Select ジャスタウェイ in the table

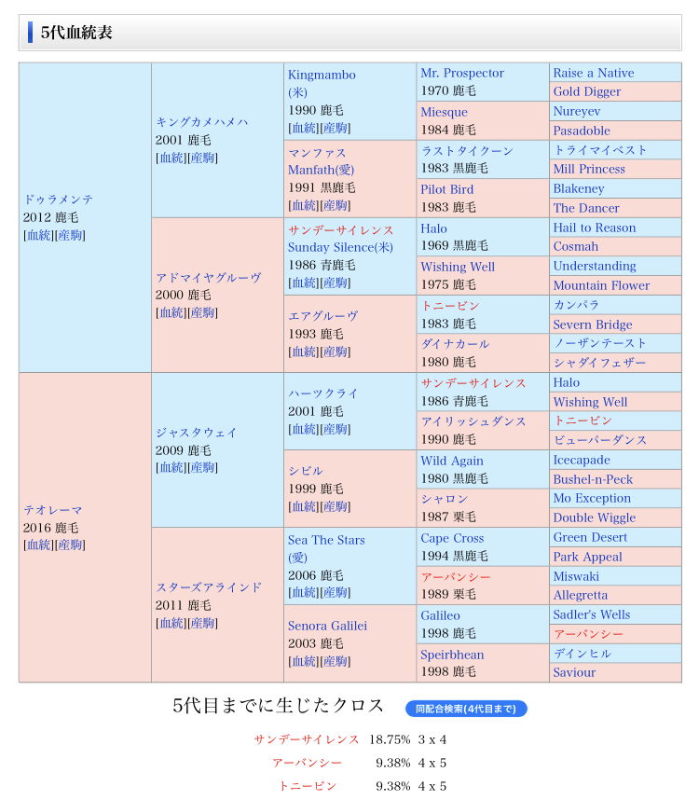pyautogui.click(x=197, y=433)
